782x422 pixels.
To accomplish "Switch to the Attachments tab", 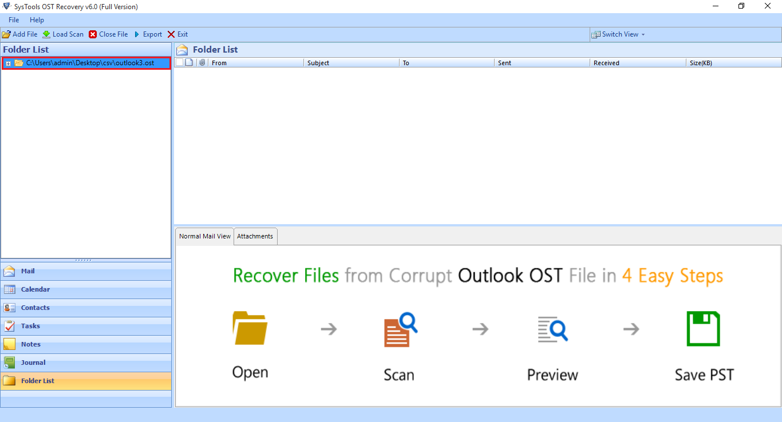I will pyautogui.click(x=255, y=236).
